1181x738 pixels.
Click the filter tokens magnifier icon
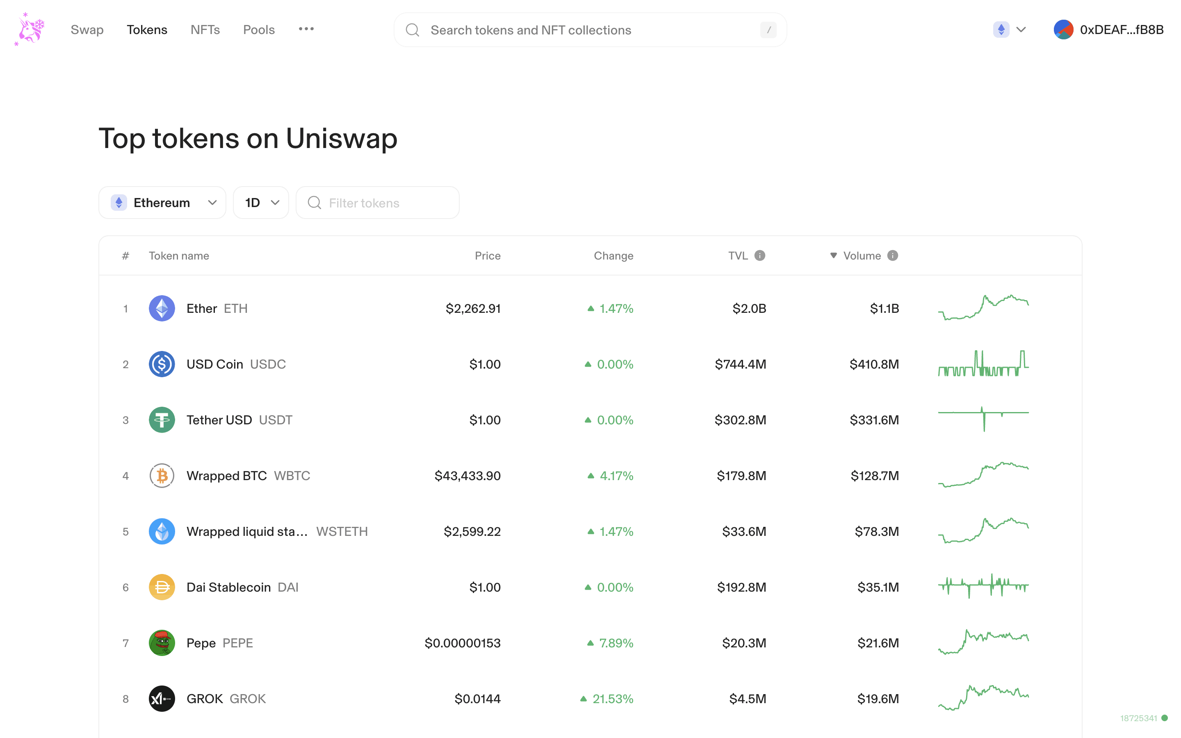pos(314,203)
